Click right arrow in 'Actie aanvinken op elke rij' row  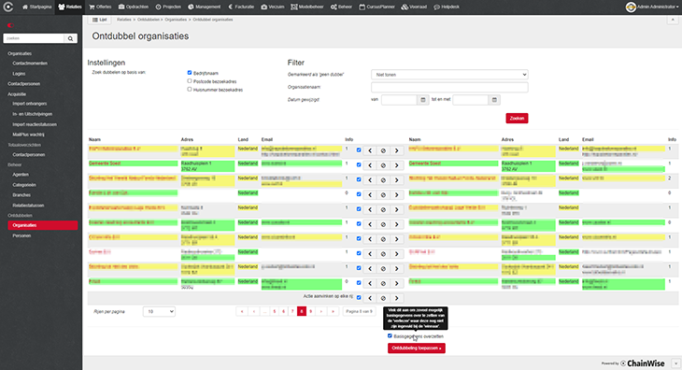[397, 298]
